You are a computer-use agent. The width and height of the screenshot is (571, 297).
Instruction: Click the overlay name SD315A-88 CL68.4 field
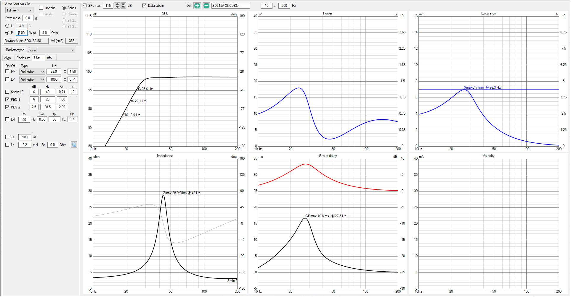point(230,6)
